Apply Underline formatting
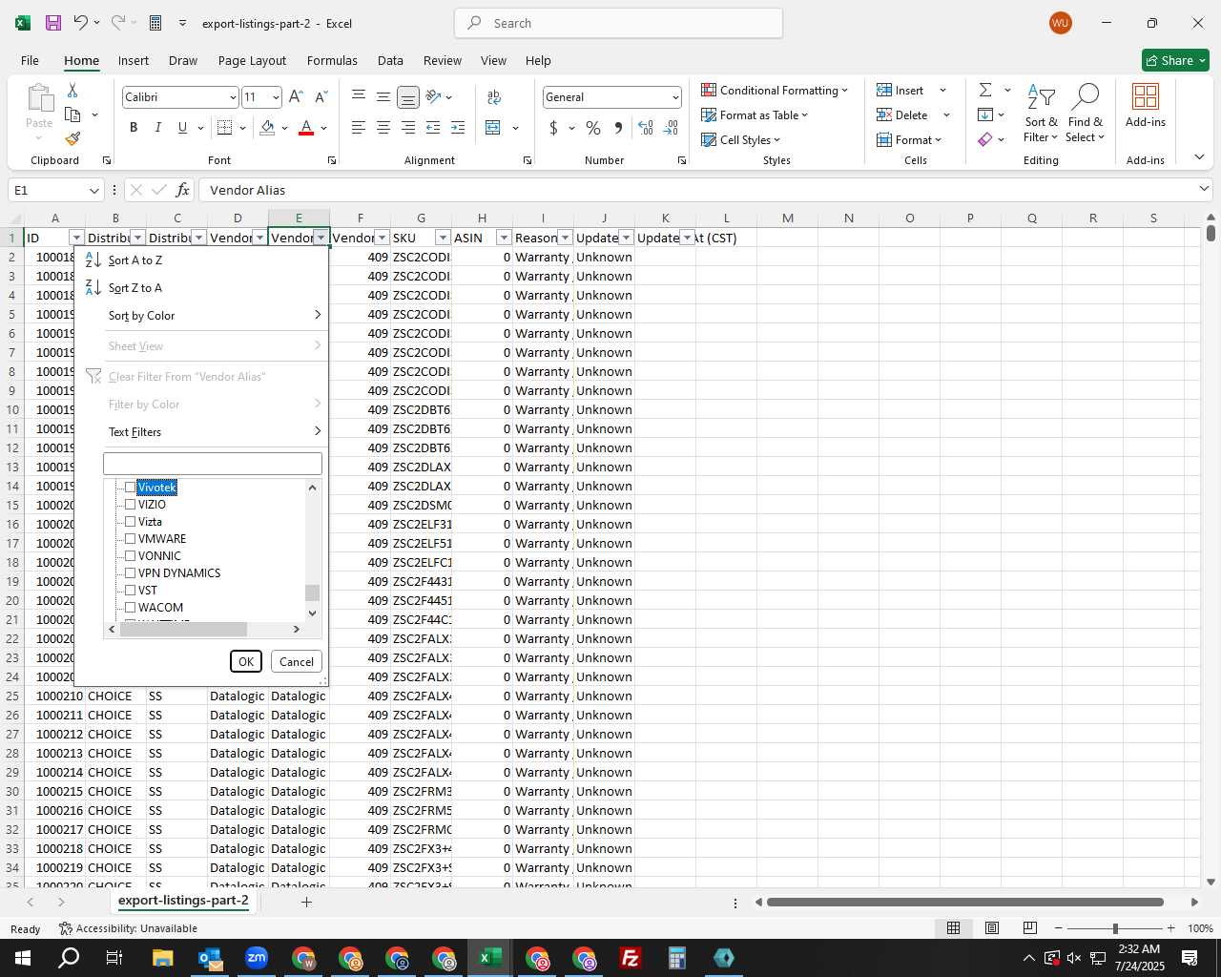This screenshot has width=1221, height=977. tap(182, 128)
